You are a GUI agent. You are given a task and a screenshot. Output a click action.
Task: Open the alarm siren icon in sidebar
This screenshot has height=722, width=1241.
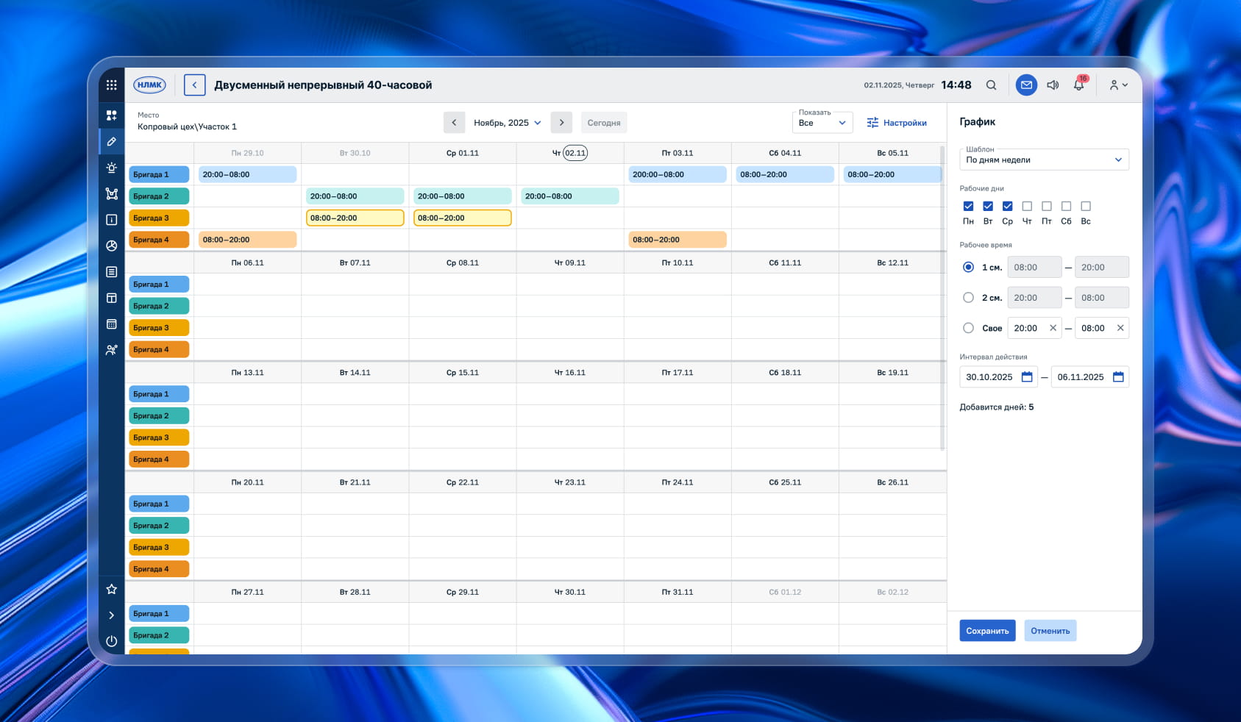(x=112, y=168)
